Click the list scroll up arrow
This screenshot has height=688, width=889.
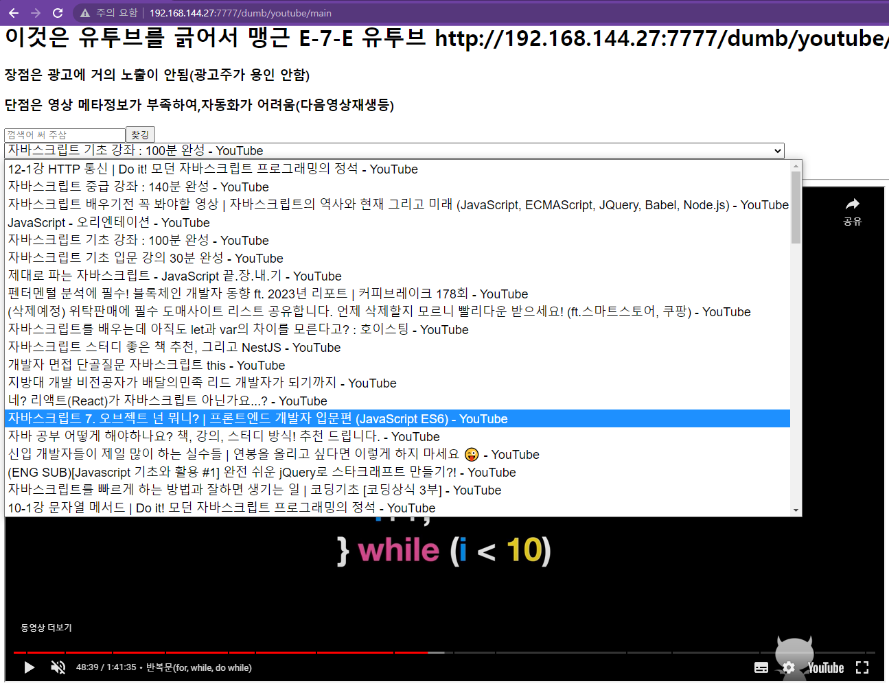click(796, 165)
